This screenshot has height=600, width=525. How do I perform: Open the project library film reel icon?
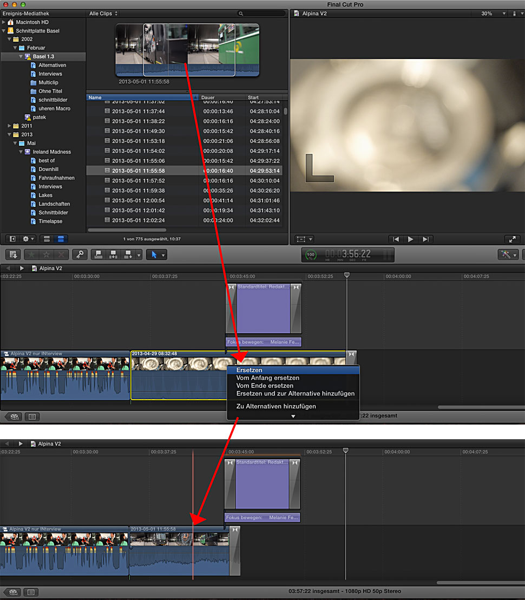coord(14,416)
